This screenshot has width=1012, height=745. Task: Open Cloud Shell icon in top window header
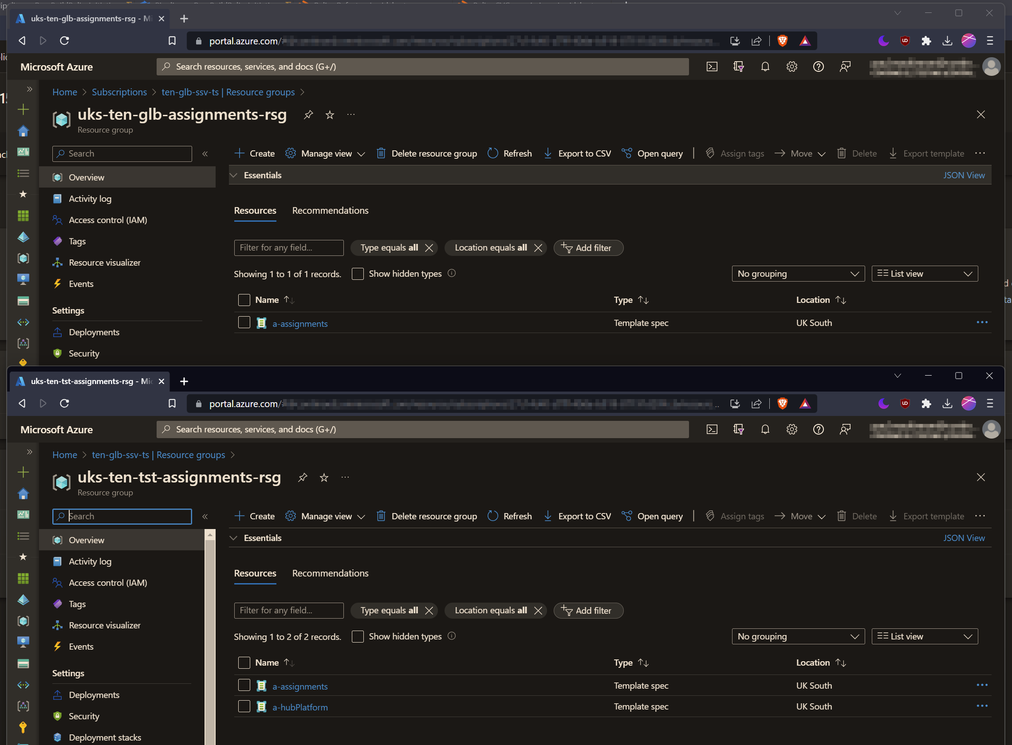712,67
